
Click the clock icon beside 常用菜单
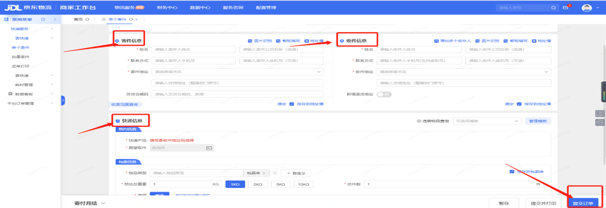tap(43, 19)
